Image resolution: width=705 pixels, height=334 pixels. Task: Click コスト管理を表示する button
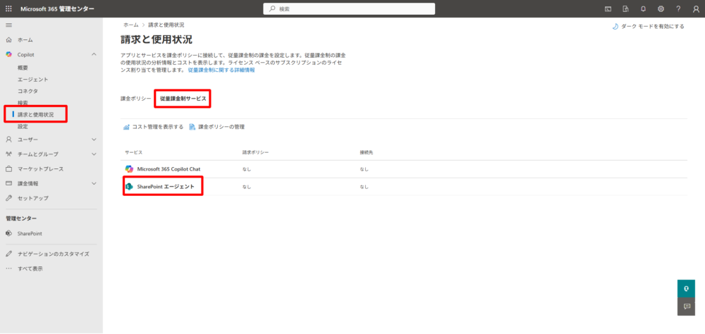(x=153, y=127)
